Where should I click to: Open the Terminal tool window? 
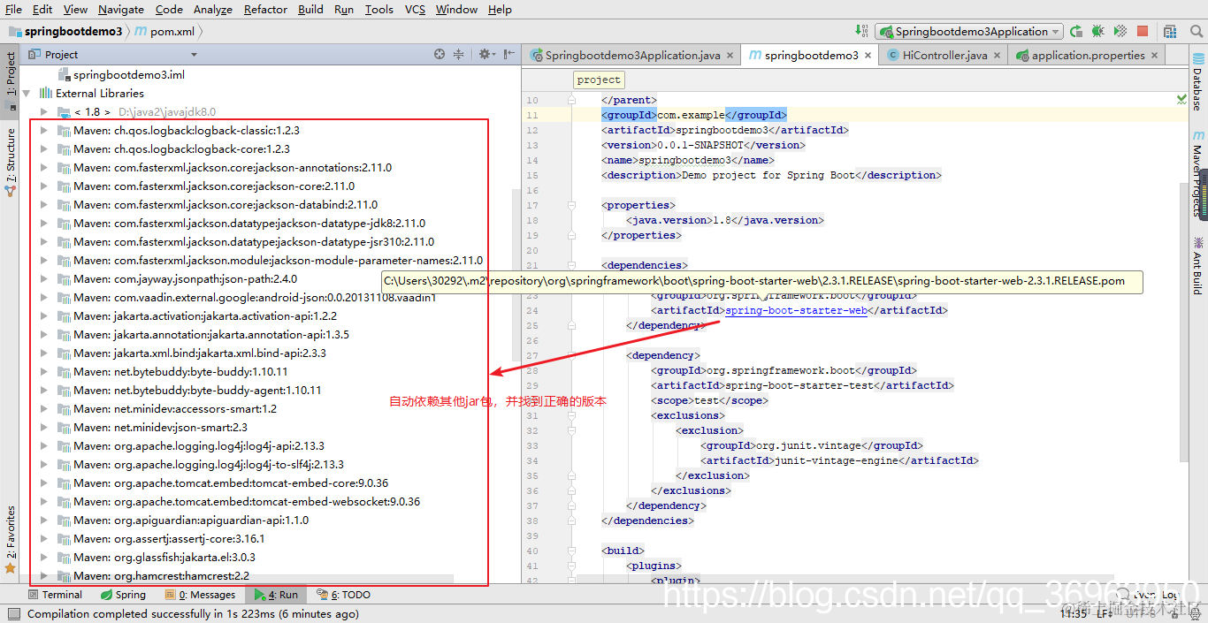pos(55,595)
